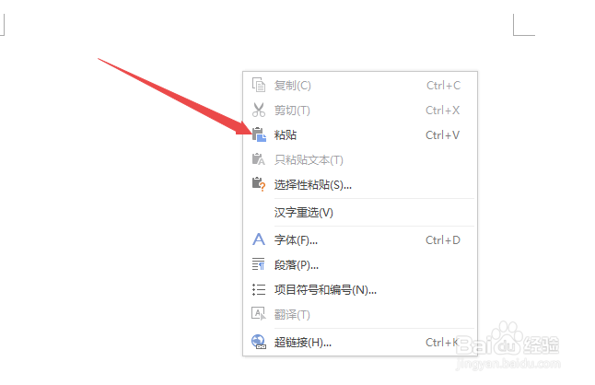Click the clipboard Paste icon
The height and width of the screenshot is (385, 595).
point(259,134)
